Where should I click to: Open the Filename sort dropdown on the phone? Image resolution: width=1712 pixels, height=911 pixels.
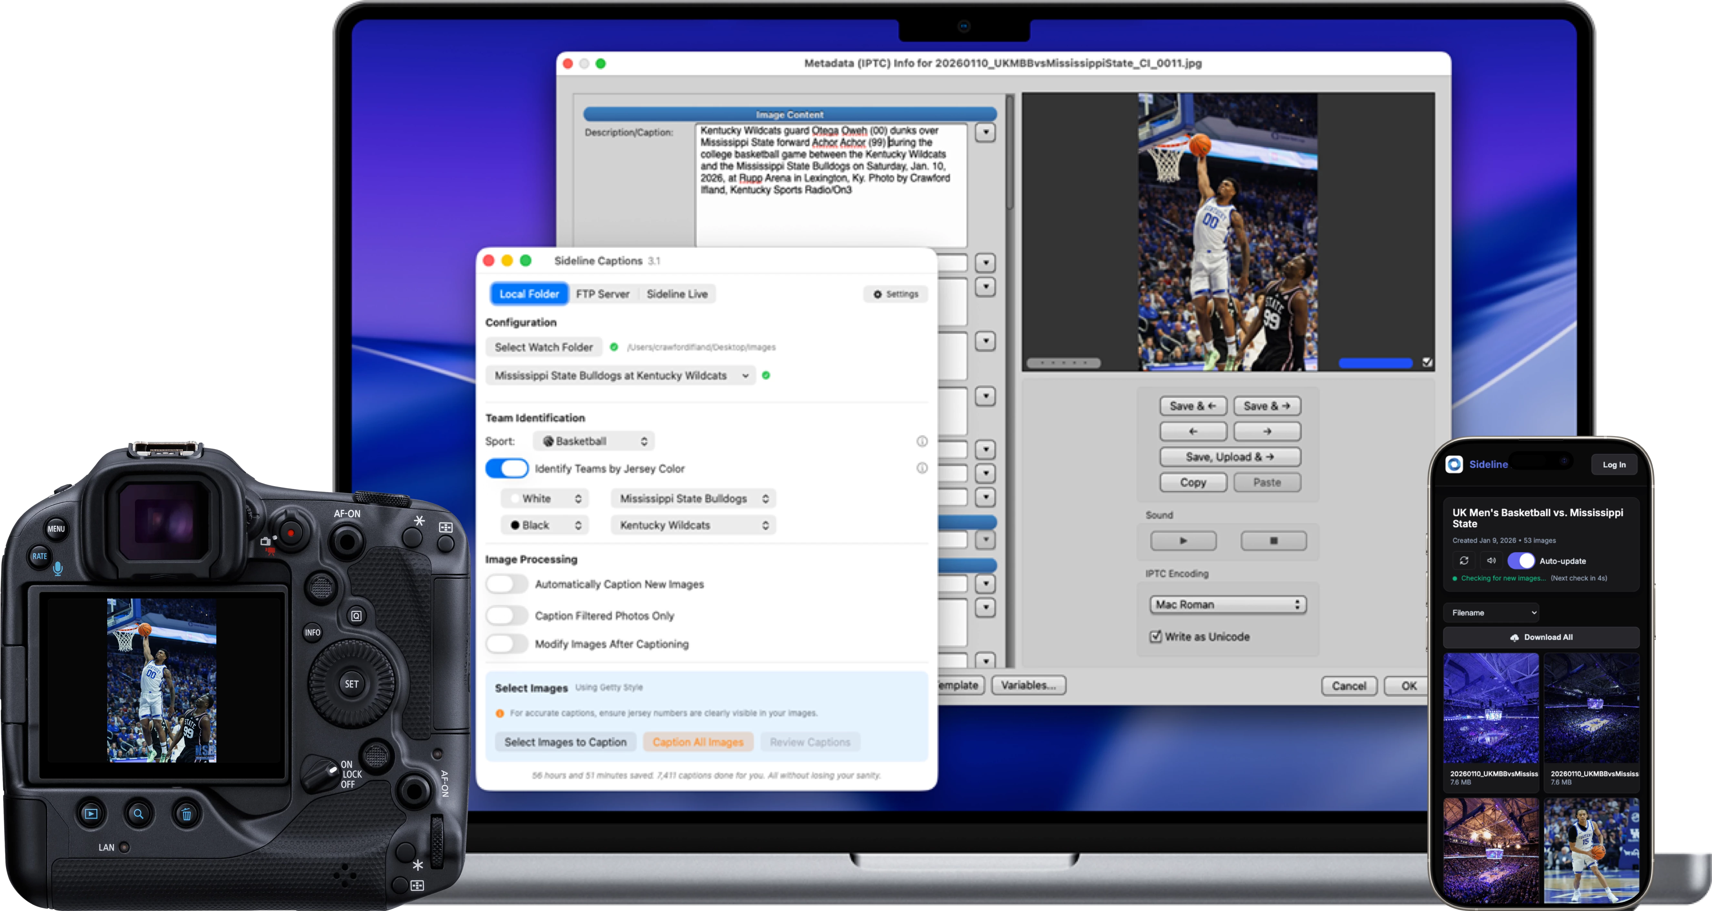click(x=1491, y=612)
